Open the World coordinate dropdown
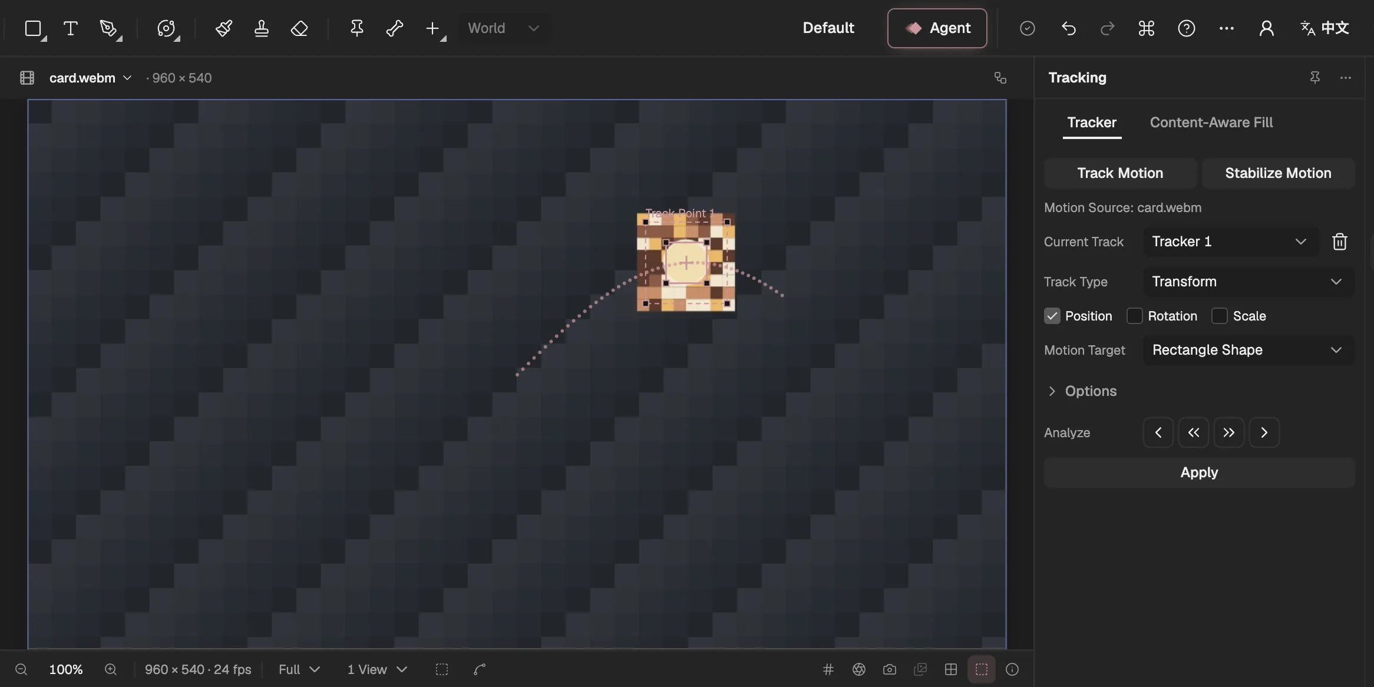The image size is (1374, 687). [504, 28]
